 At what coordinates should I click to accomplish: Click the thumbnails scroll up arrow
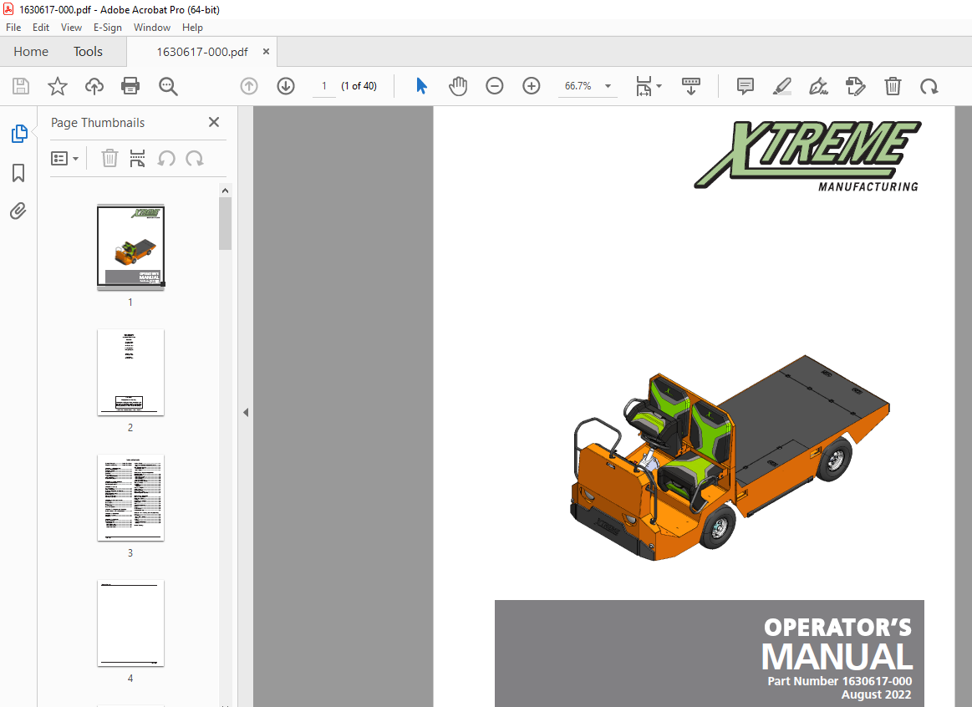tap(225, 191)
